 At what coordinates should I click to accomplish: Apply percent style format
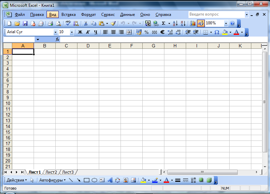tap(146, 32)
